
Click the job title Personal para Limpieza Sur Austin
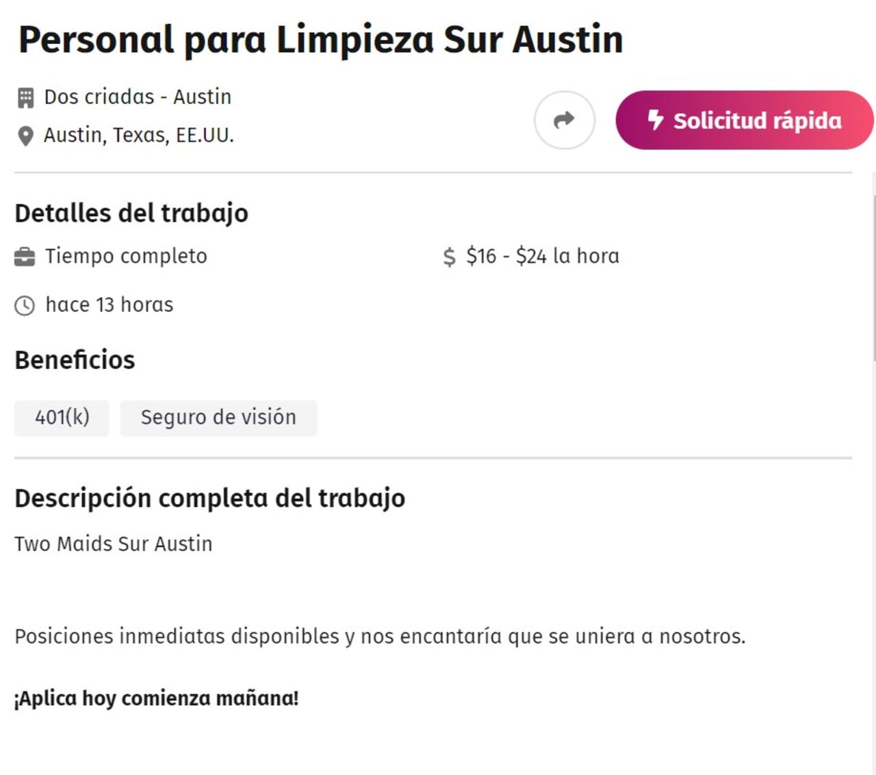(x=320, y=39)
